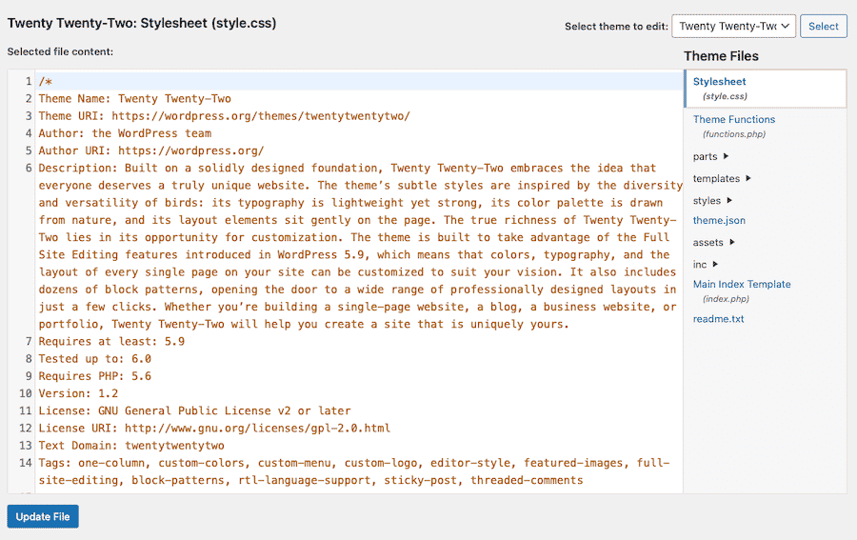Place cursor on the Version: 1.2 line
Viewport: 857px width, 540px height.
coord(78,393)
